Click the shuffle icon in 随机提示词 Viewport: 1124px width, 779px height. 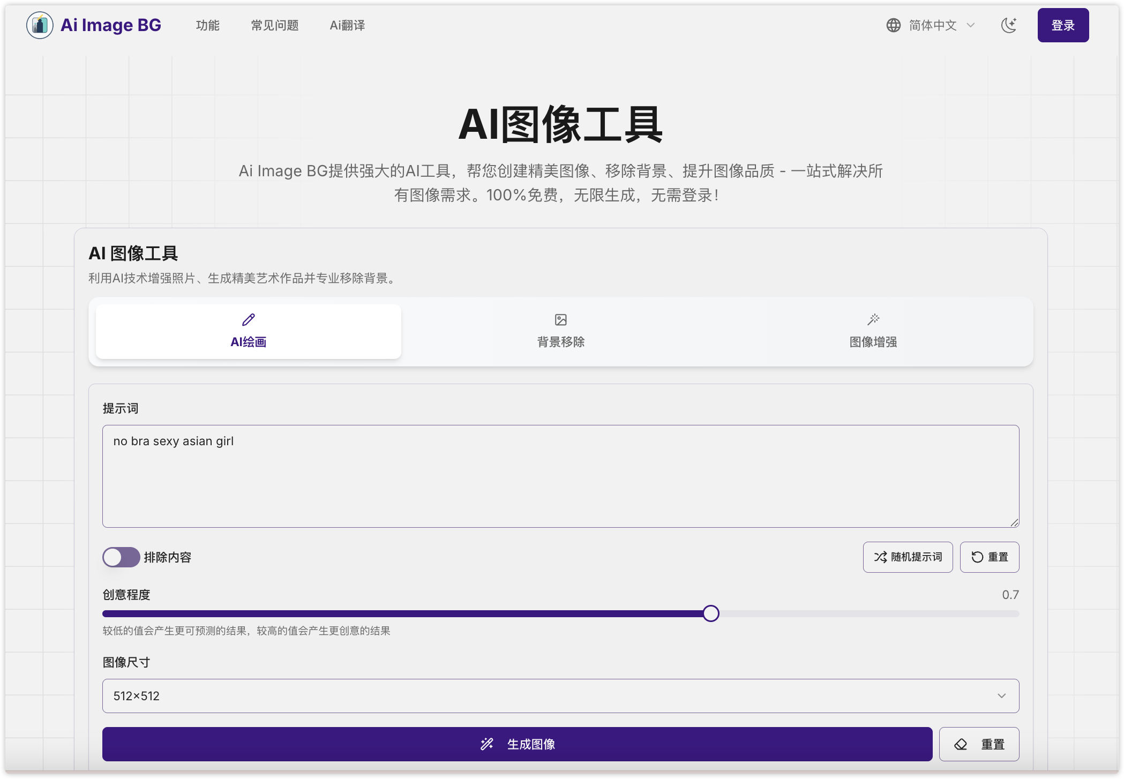(x=880, y=557)
